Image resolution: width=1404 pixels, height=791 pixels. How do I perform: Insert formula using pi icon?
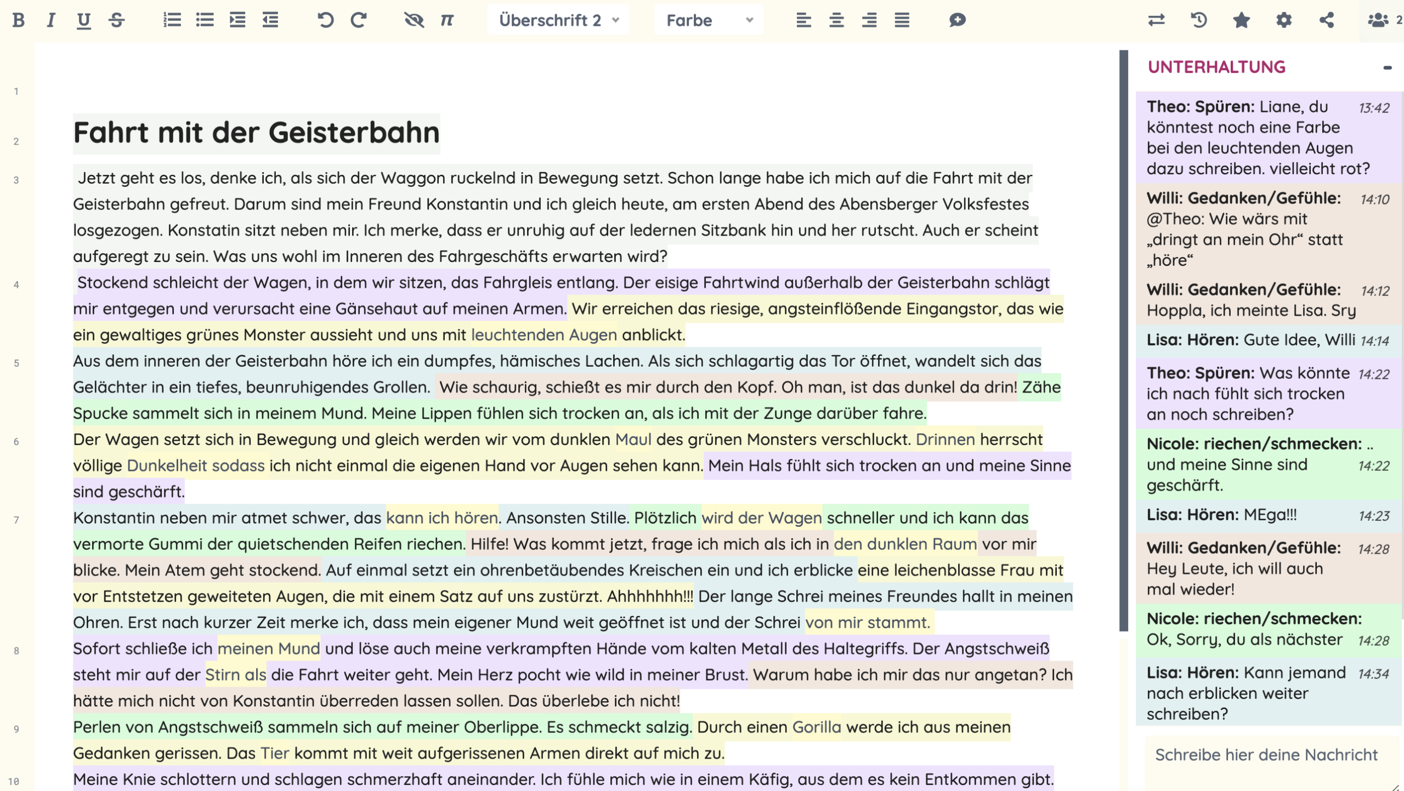click(447, 20)
